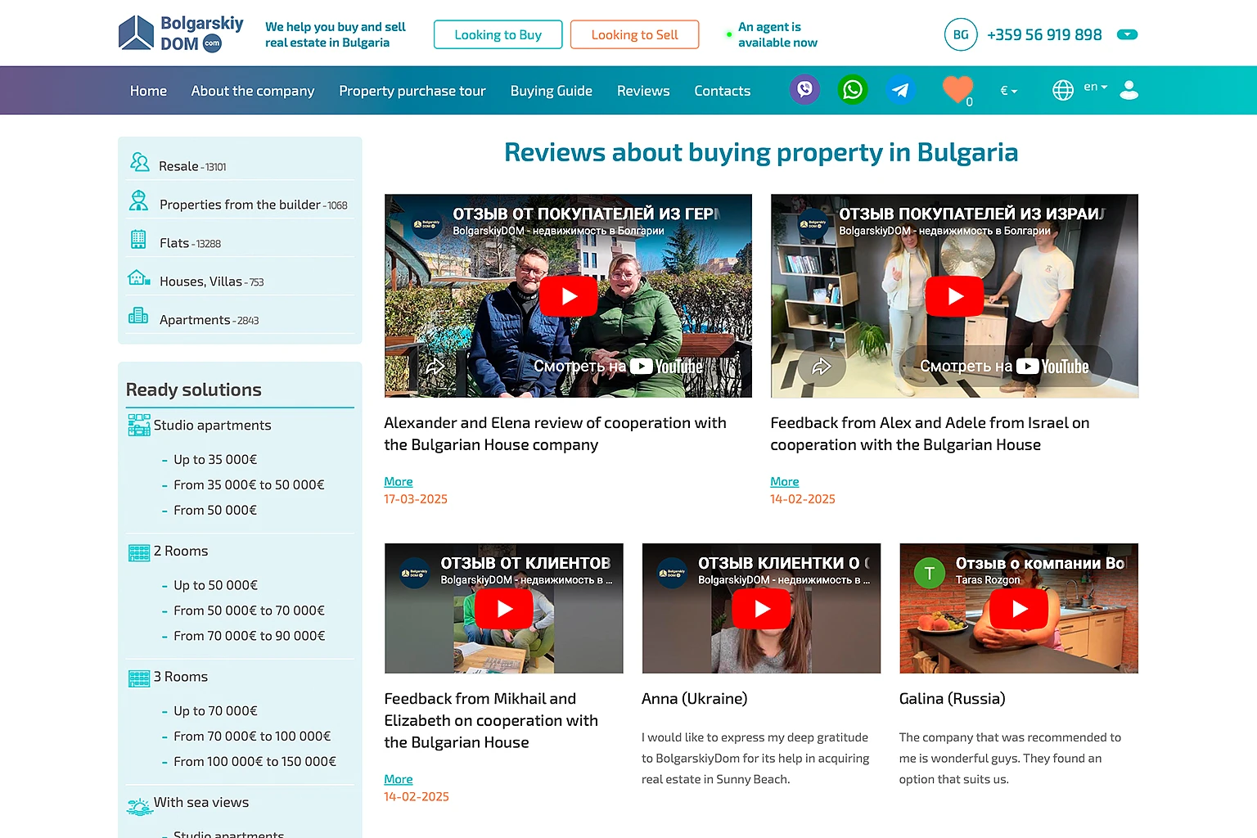Share the Israel buyers video via arrow icon
Viewport: 1257px width, 838px height.
tap(821, 366)
